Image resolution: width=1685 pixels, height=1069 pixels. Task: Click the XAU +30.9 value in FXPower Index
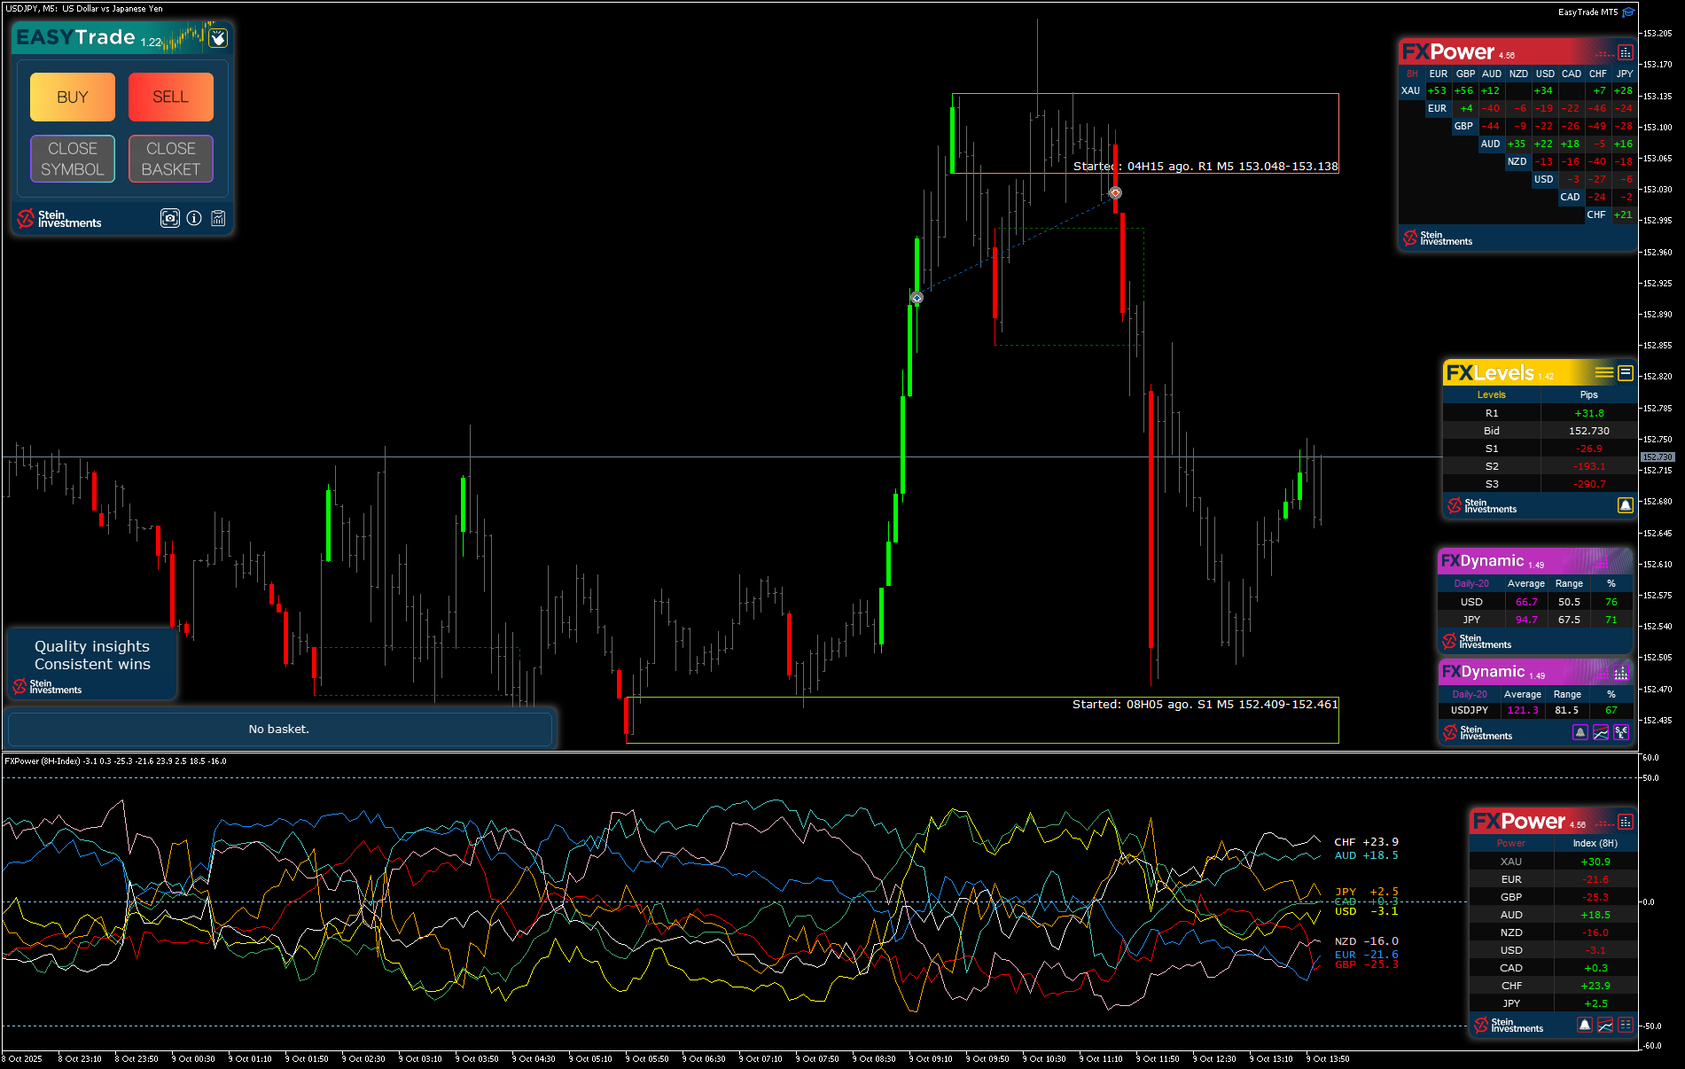coord(1595,862)
